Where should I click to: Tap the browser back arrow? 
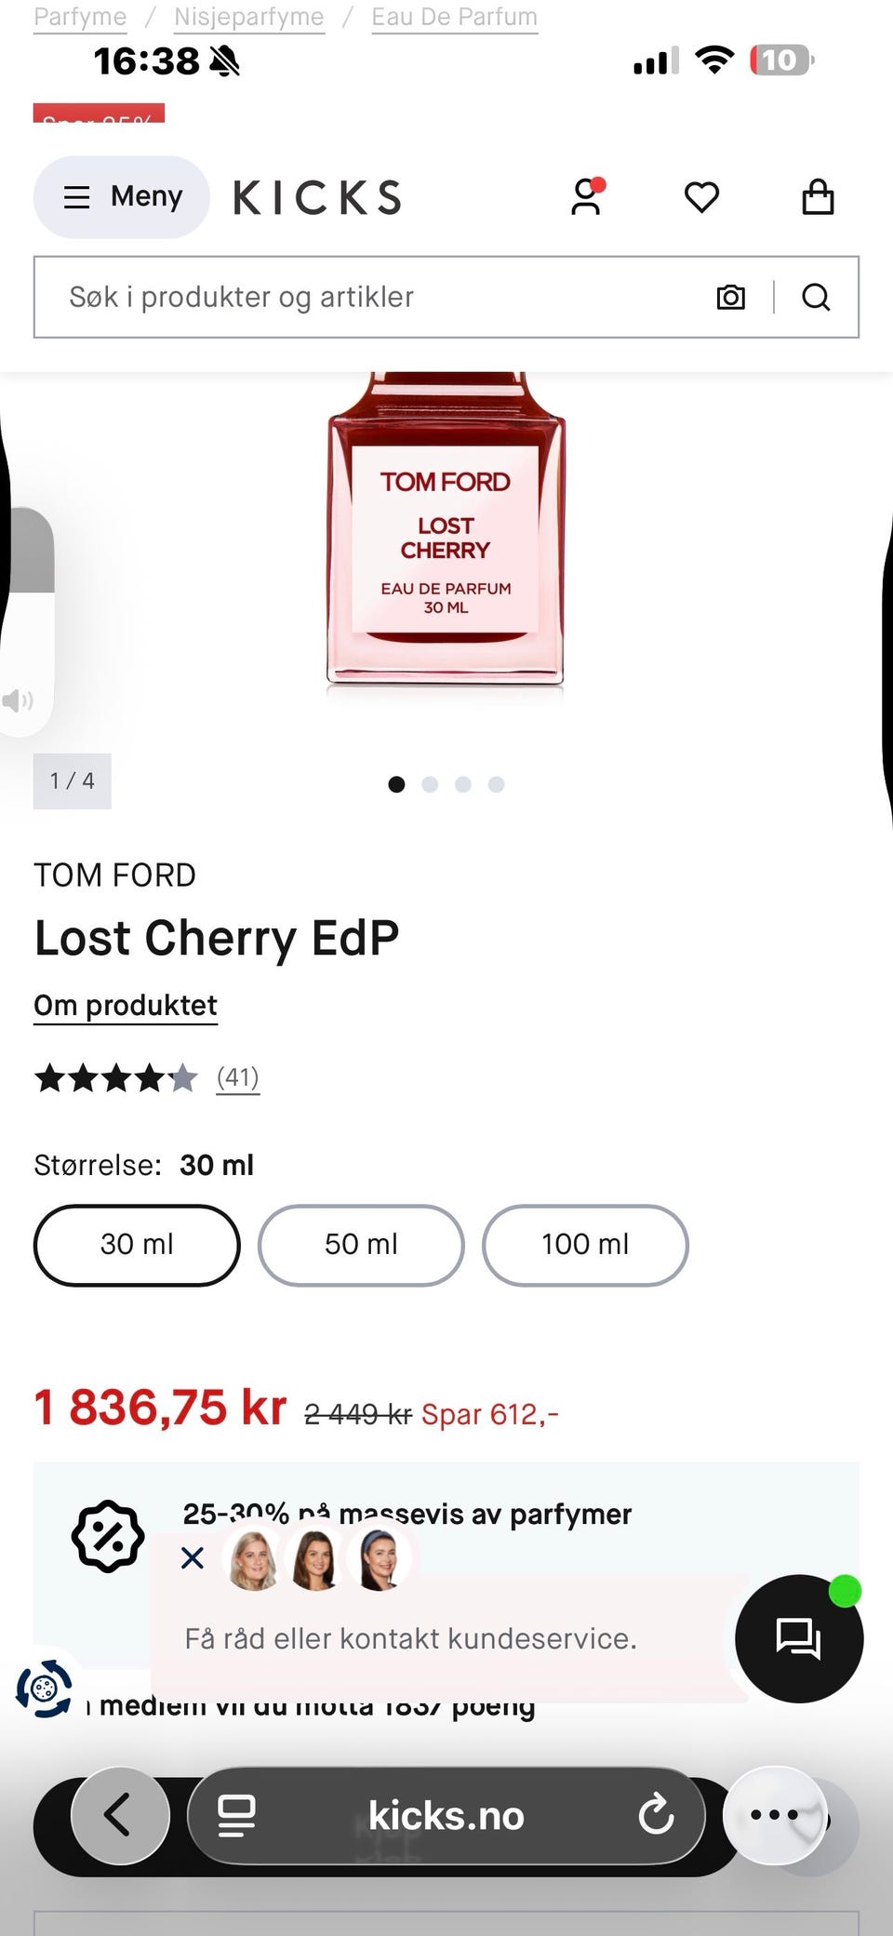(x=120, y=1815)
